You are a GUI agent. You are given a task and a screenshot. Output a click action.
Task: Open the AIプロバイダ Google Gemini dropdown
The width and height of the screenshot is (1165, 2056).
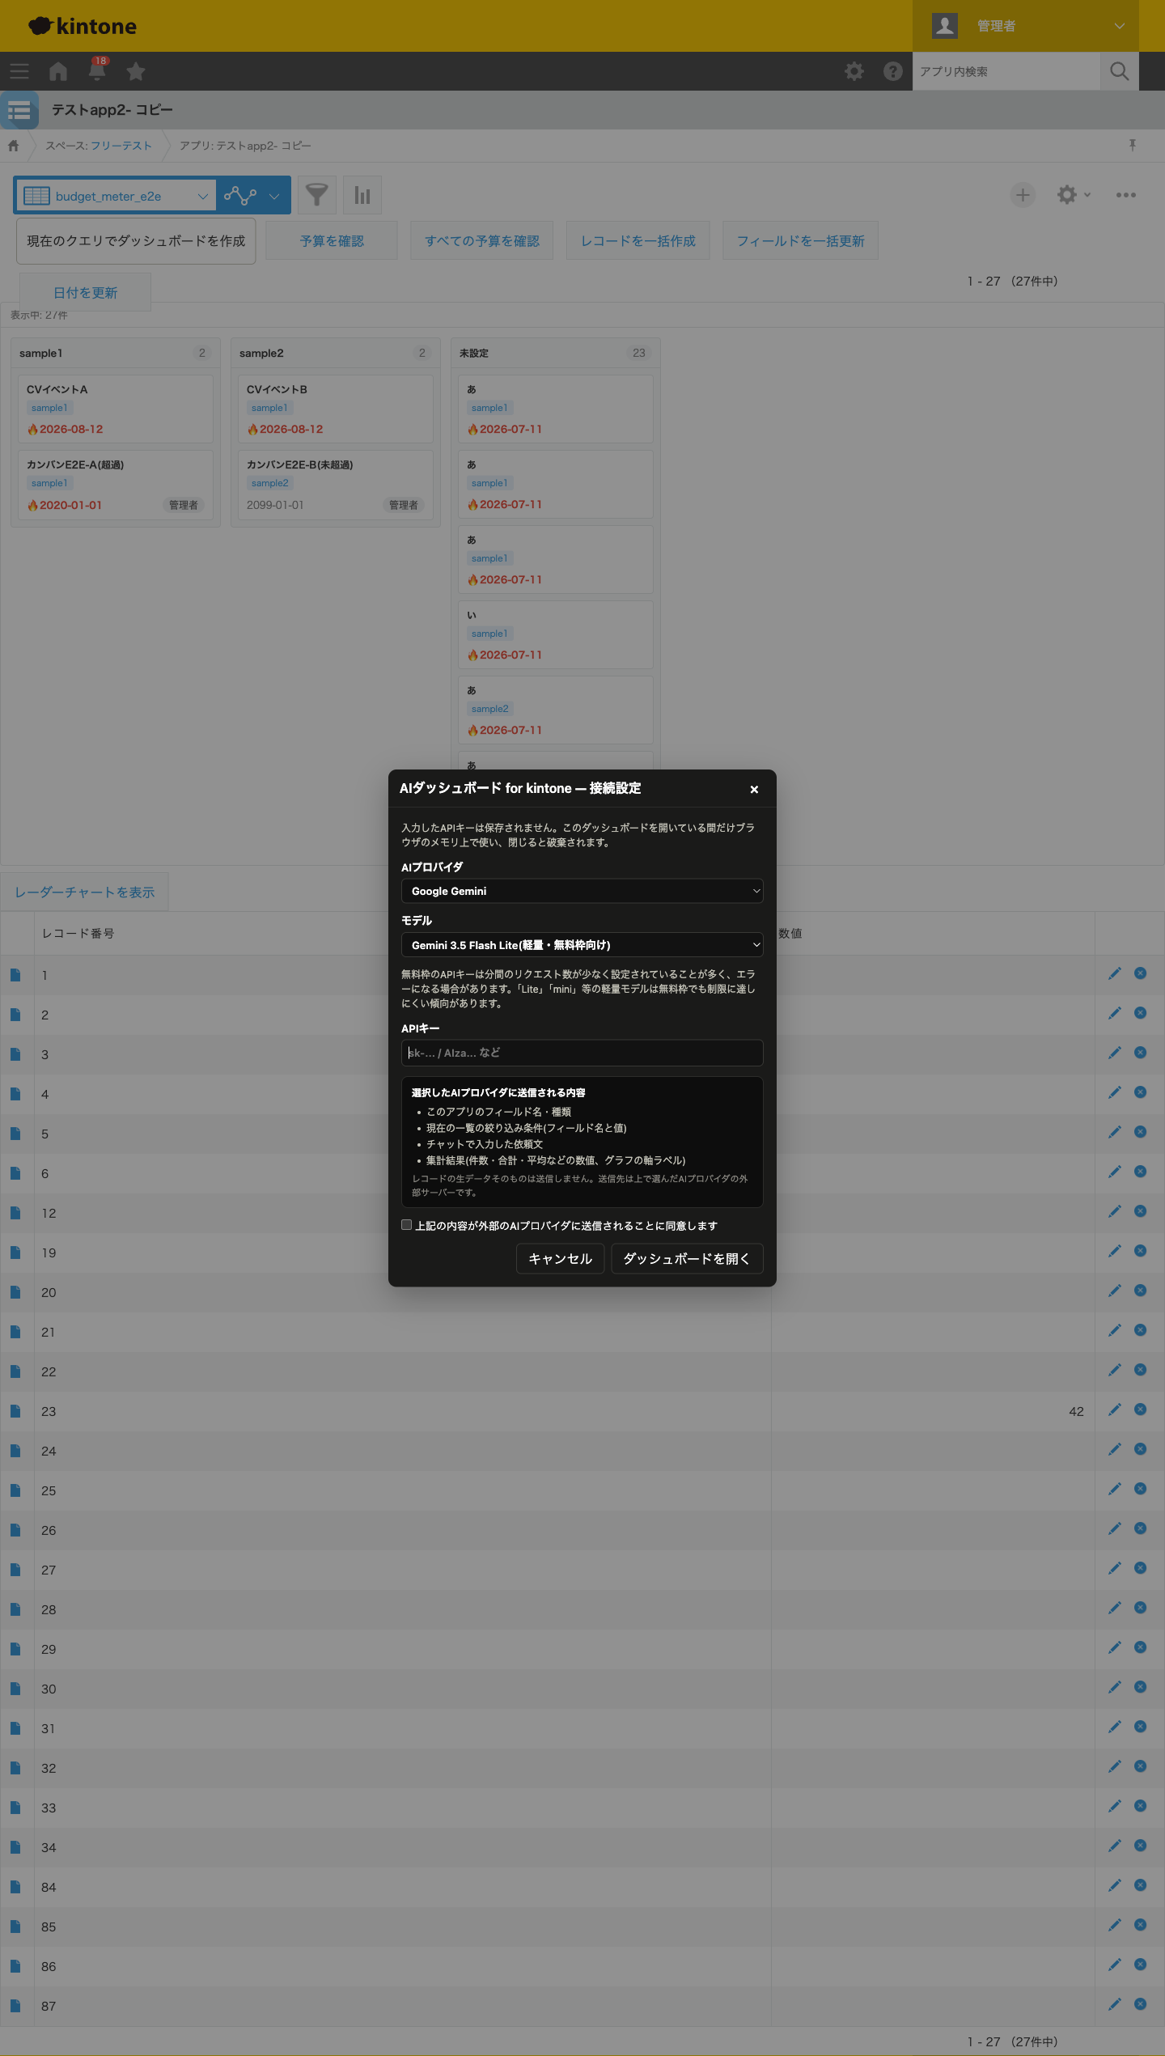tap(582, 891)
